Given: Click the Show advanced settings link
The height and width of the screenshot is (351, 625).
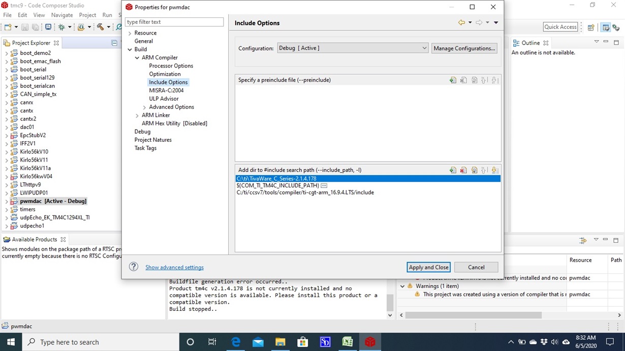Looking at the screenshot, I should pyautogui.click(x=174, y=267).
